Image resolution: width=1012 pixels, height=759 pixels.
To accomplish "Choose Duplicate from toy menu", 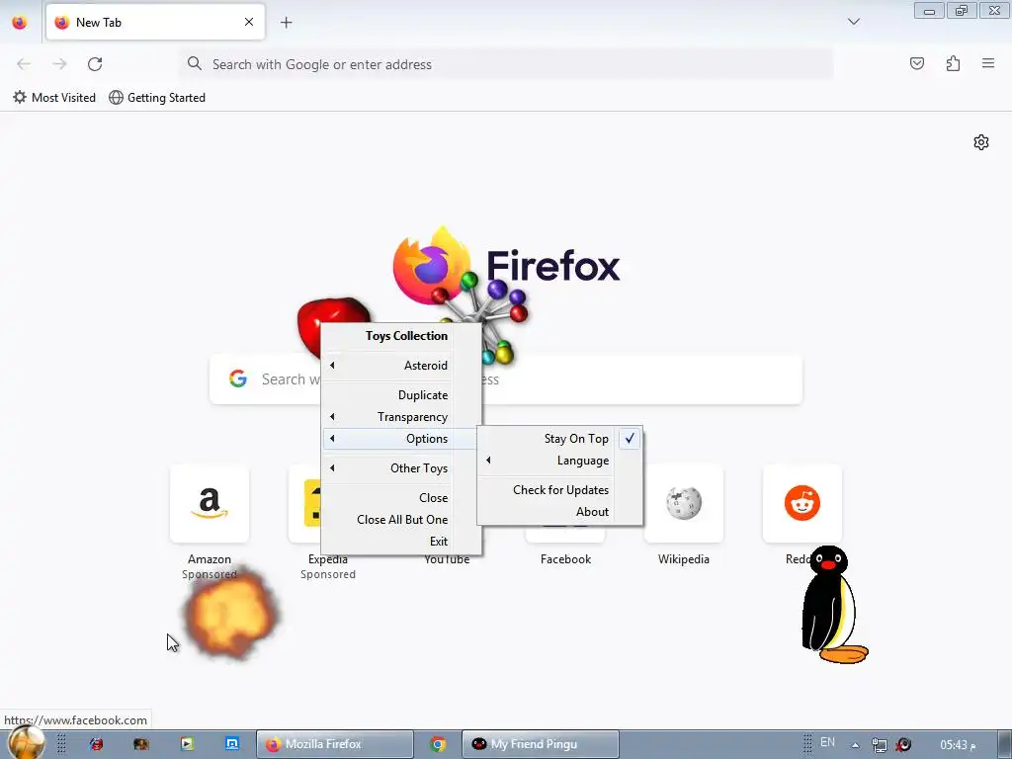I will pos(401,395).
